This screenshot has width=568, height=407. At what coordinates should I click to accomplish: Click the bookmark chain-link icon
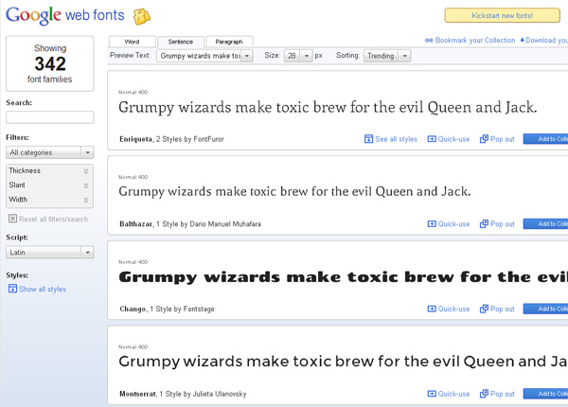[x=429, y=40]
